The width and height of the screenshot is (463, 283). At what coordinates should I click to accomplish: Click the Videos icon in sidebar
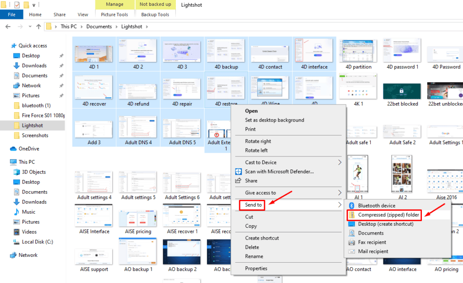tap(17, 232)
